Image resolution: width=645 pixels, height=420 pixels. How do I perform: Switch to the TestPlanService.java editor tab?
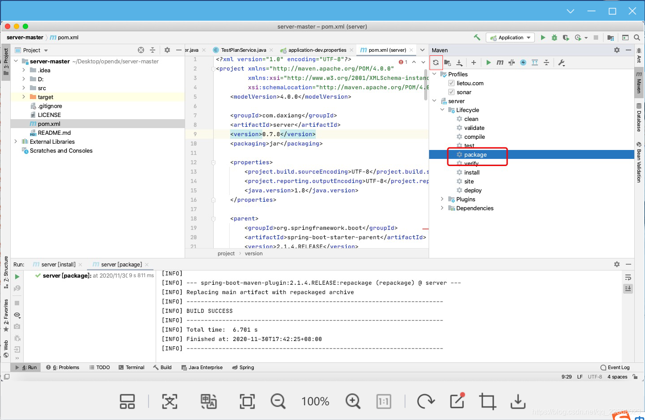(243, 50)
